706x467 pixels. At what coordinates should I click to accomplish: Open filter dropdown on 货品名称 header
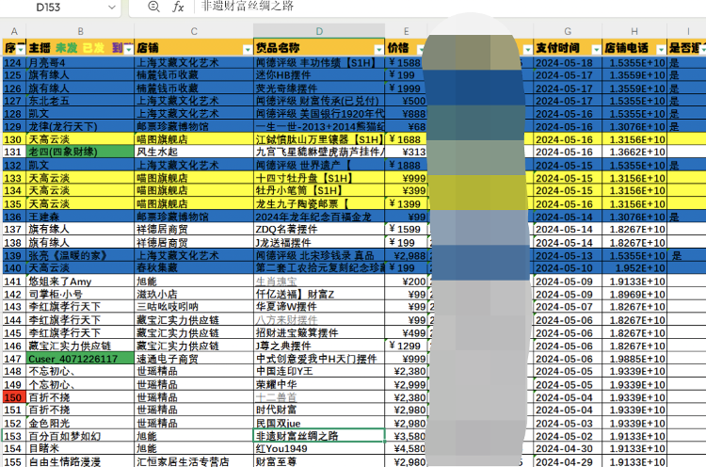pyautogui.click(x=378, y=48)
